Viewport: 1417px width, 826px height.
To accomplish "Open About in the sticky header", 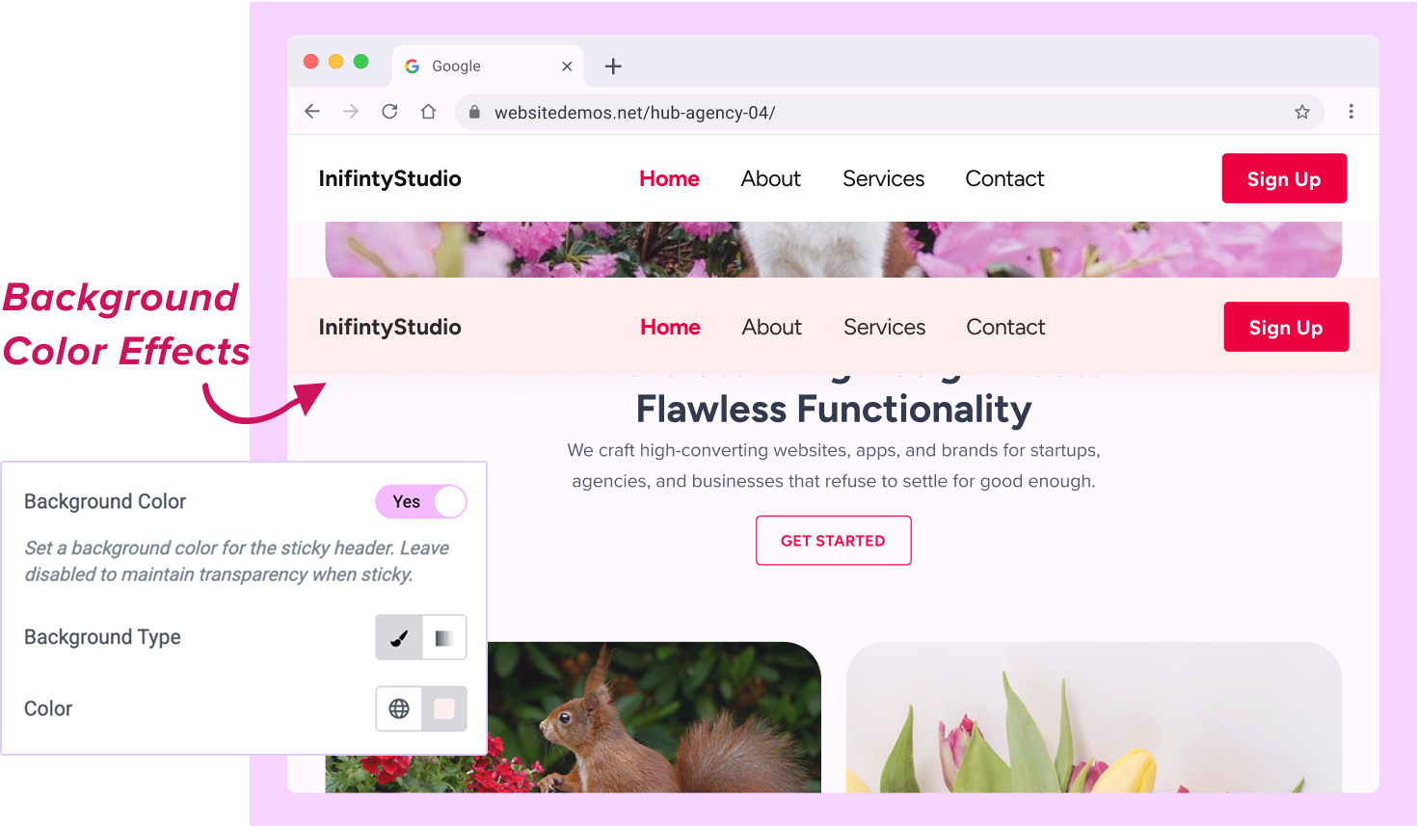I will tap(772, 328).
